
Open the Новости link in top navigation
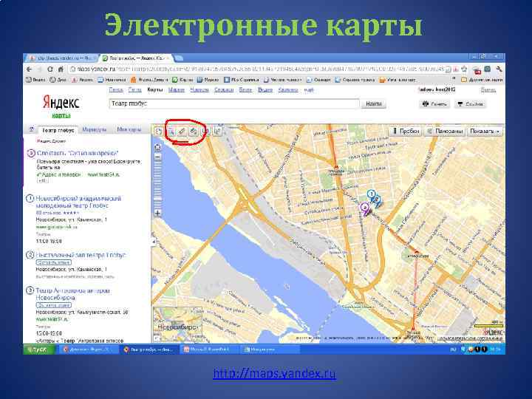pos(199,90)
